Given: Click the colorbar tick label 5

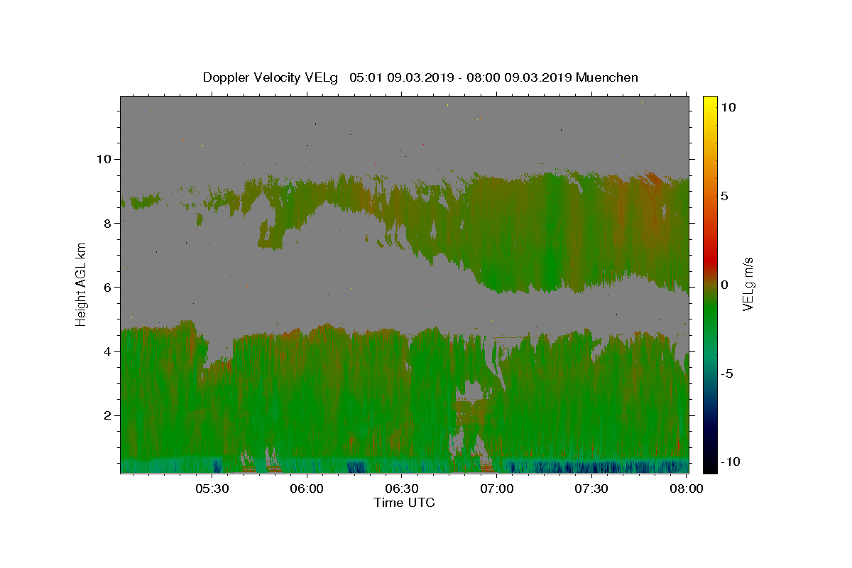Looking at the screenshot, I should 725,196.
